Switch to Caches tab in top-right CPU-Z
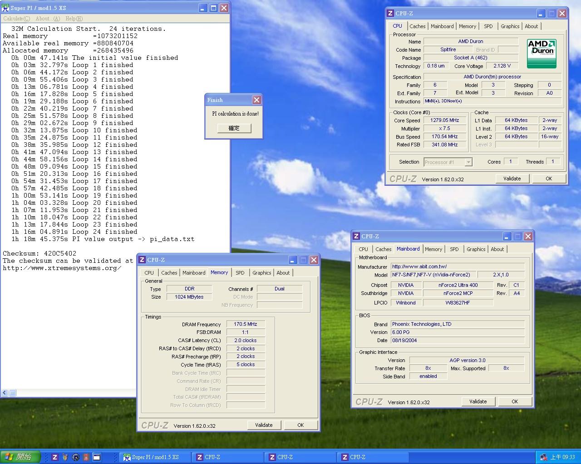The image size is (581, 464). coord(418,26)
